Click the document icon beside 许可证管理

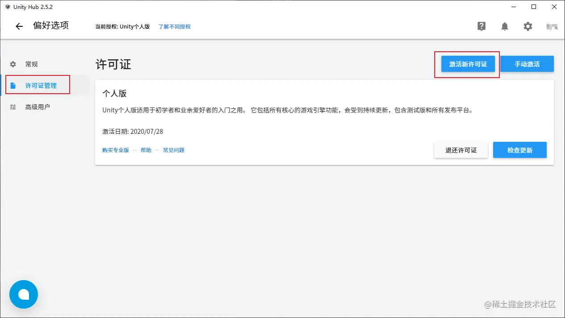(x=13, y=86)
